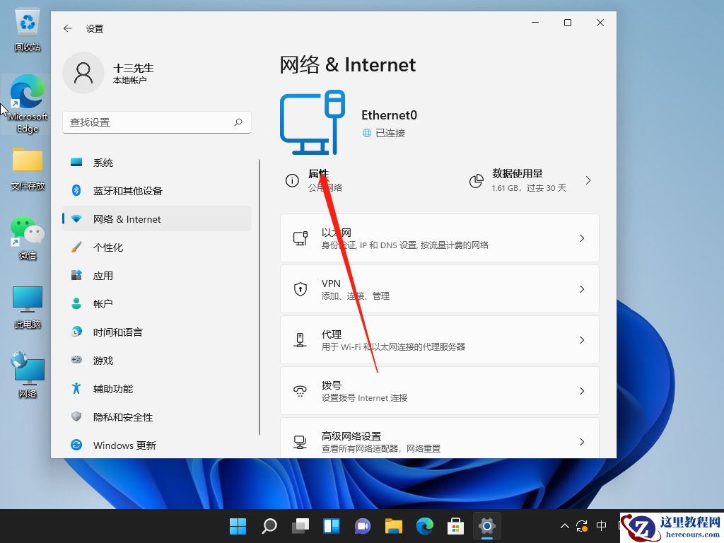Open the Windows Start menu

point(238,526)
